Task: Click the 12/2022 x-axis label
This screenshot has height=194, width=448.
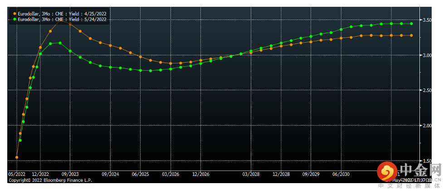Action: tap(40, 174)
